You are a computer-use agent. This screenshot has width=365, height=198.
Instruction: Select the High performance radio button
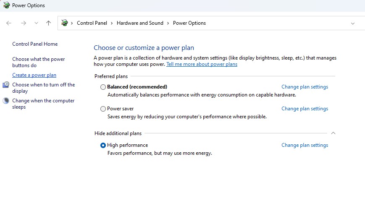[103, 146]
